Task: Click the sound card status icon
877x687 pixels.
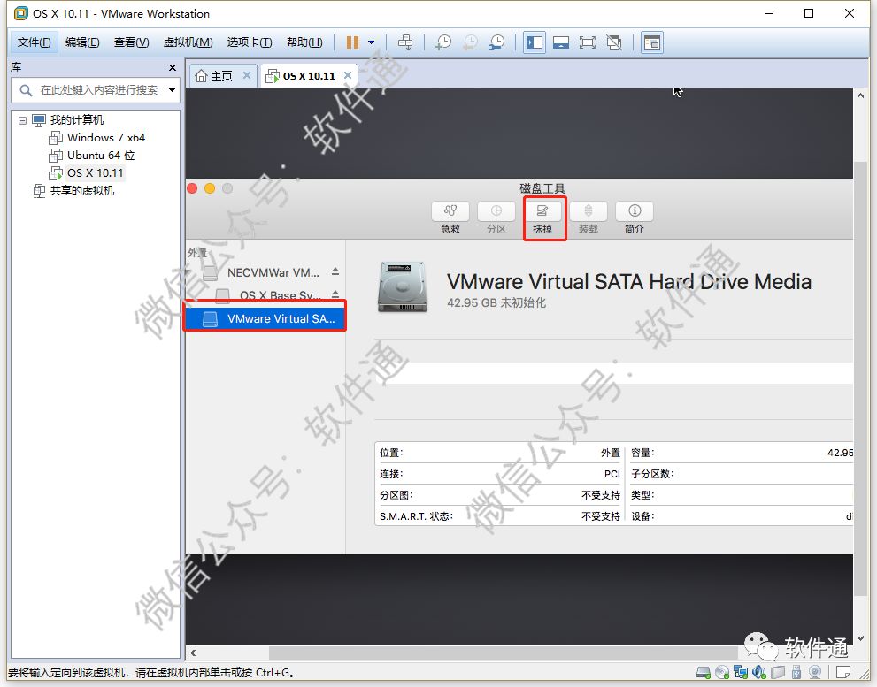Action: point(759,672)
